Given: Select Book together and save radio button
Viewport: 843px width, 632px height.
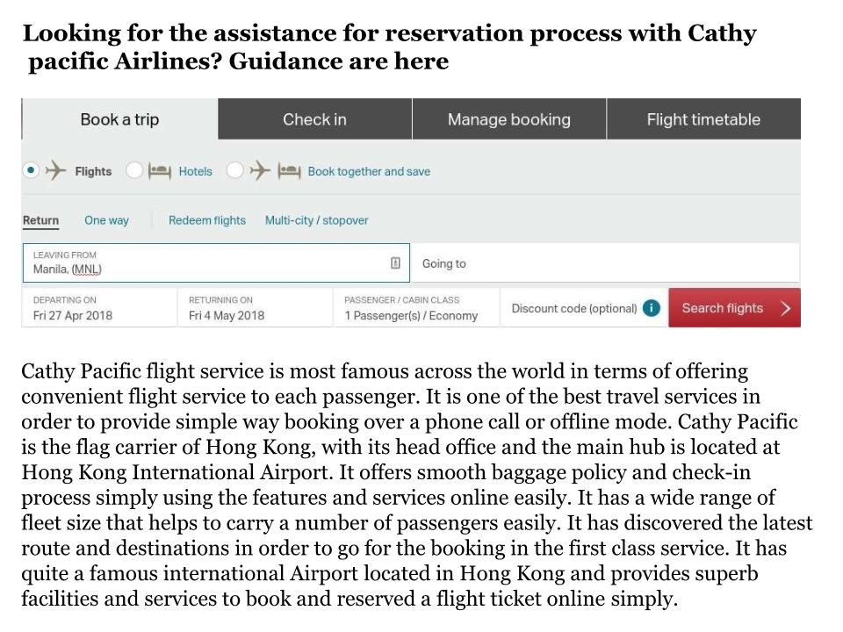Looking at the screenshot, I should 234,170.
